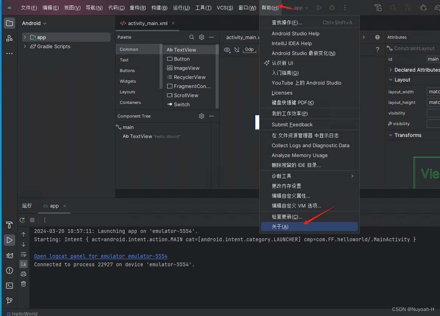Open the Build hammer tool window
The height and width of the screenshot is (316, 440).
pos(9,225)
